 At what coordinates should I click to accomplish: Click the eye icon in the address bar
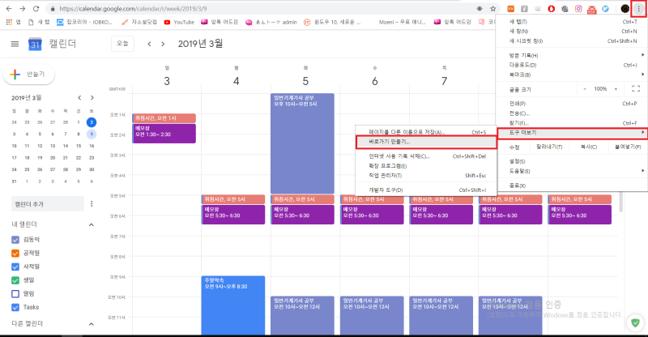tap(480, 8)
